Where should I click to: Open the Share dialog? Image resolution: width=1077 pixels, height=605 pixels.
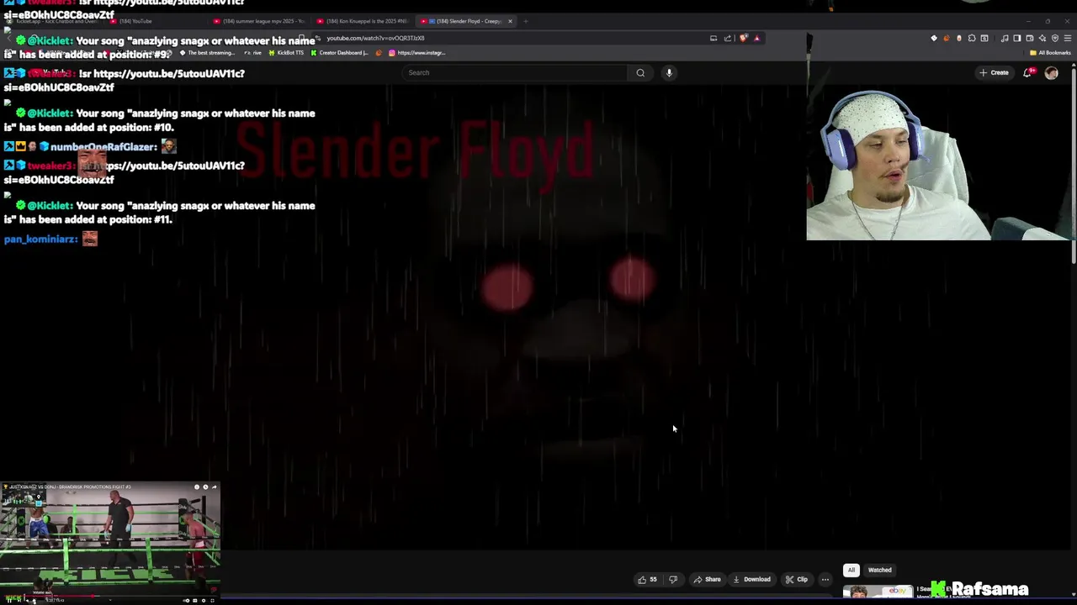pos(707,579)
